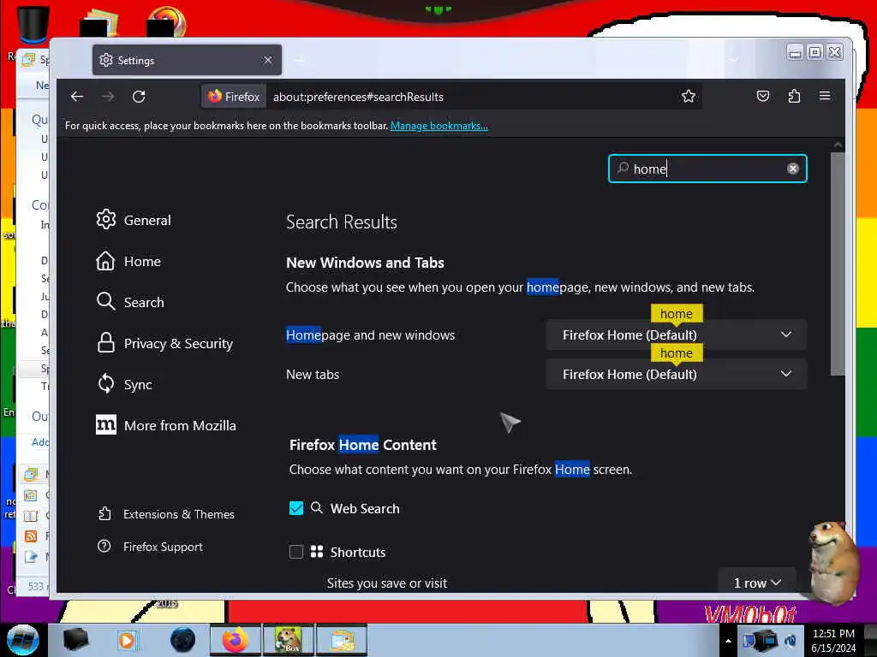Open a new tab with plus button

(x=300, y=60)
